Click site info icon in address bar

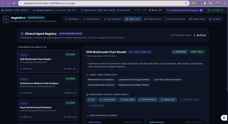[x=21, y=3]
